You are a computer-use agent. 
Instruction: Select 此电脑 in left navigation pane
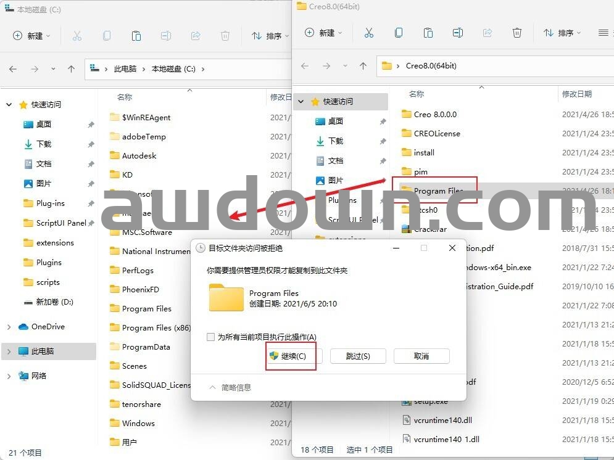(x=43, y=351)
